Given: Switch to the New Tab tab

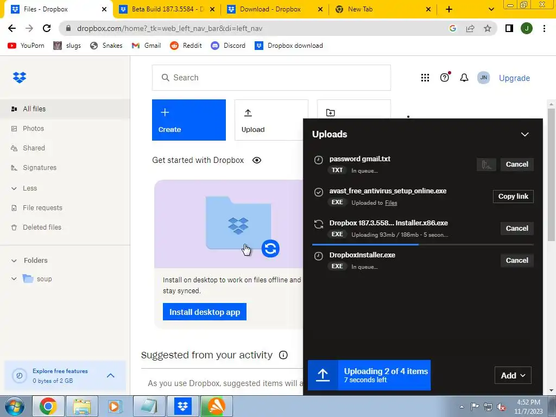Looking at the screenshot, I should [383, 9].
